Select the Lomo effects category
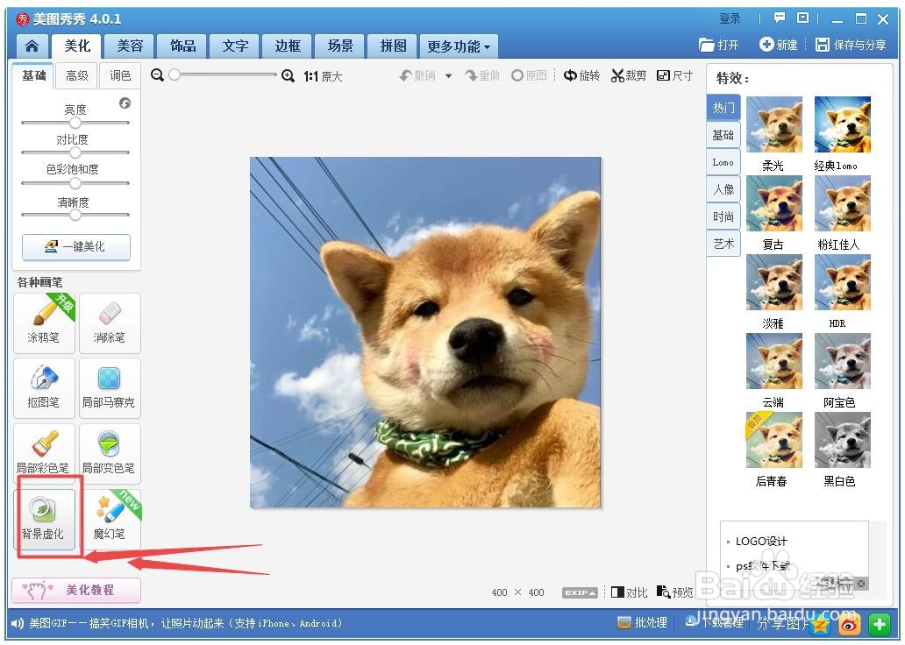Viewport: 905px width, 645px height. tap(723, 162)
